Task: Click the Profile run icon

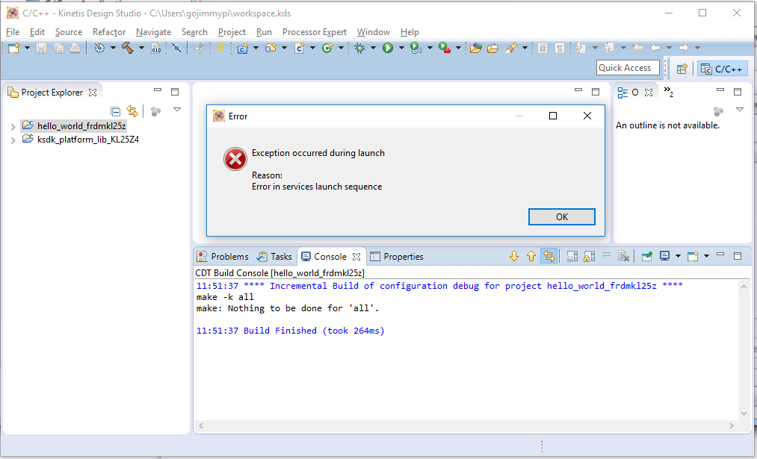Action: (416, 48)
